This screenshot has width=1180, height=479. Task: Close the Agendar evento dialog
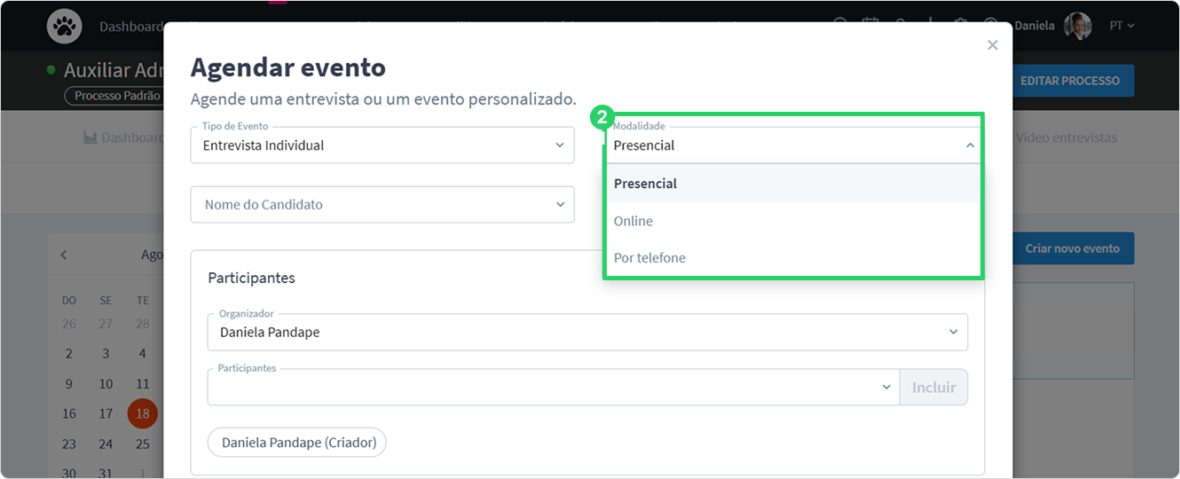(993, 45)
